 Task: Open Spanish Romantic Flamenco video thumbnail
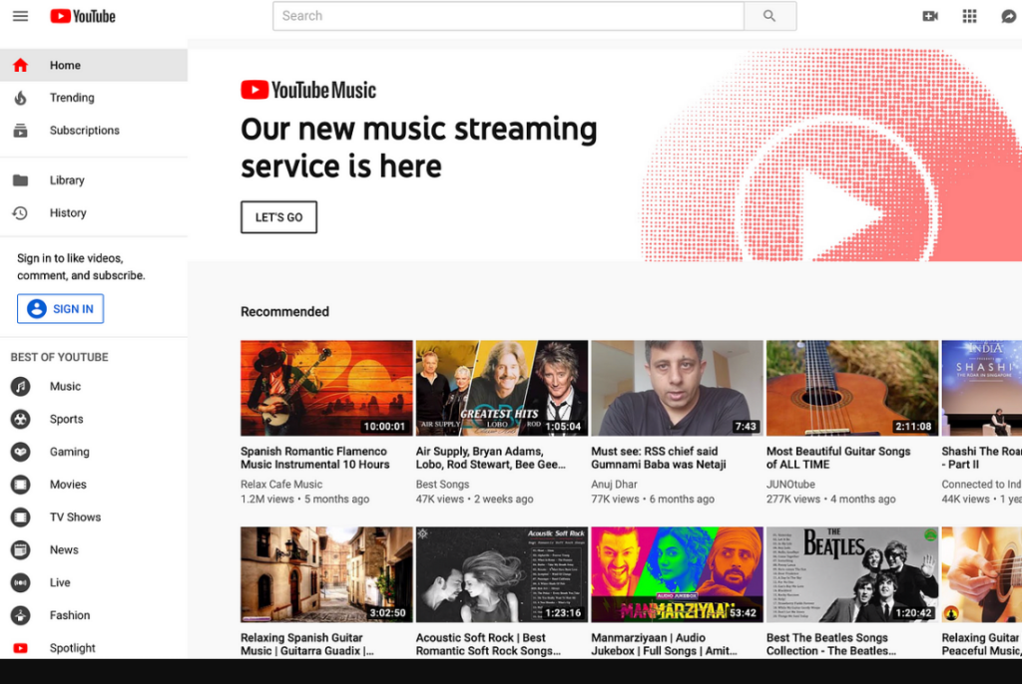click(326, 388)
